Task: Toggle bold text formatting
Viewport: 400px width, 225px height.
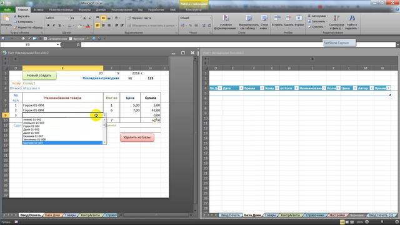Action: point(48,26)
